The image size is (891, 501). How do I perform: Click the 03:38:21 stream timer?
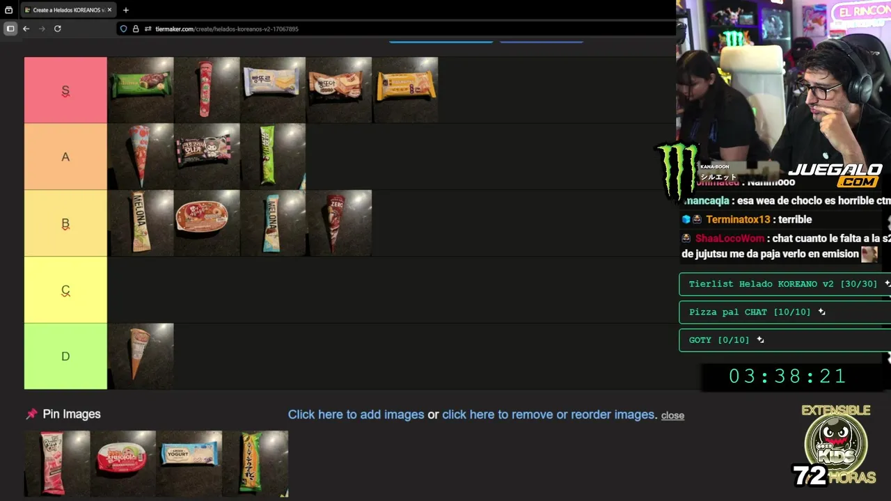click(787, 376)
